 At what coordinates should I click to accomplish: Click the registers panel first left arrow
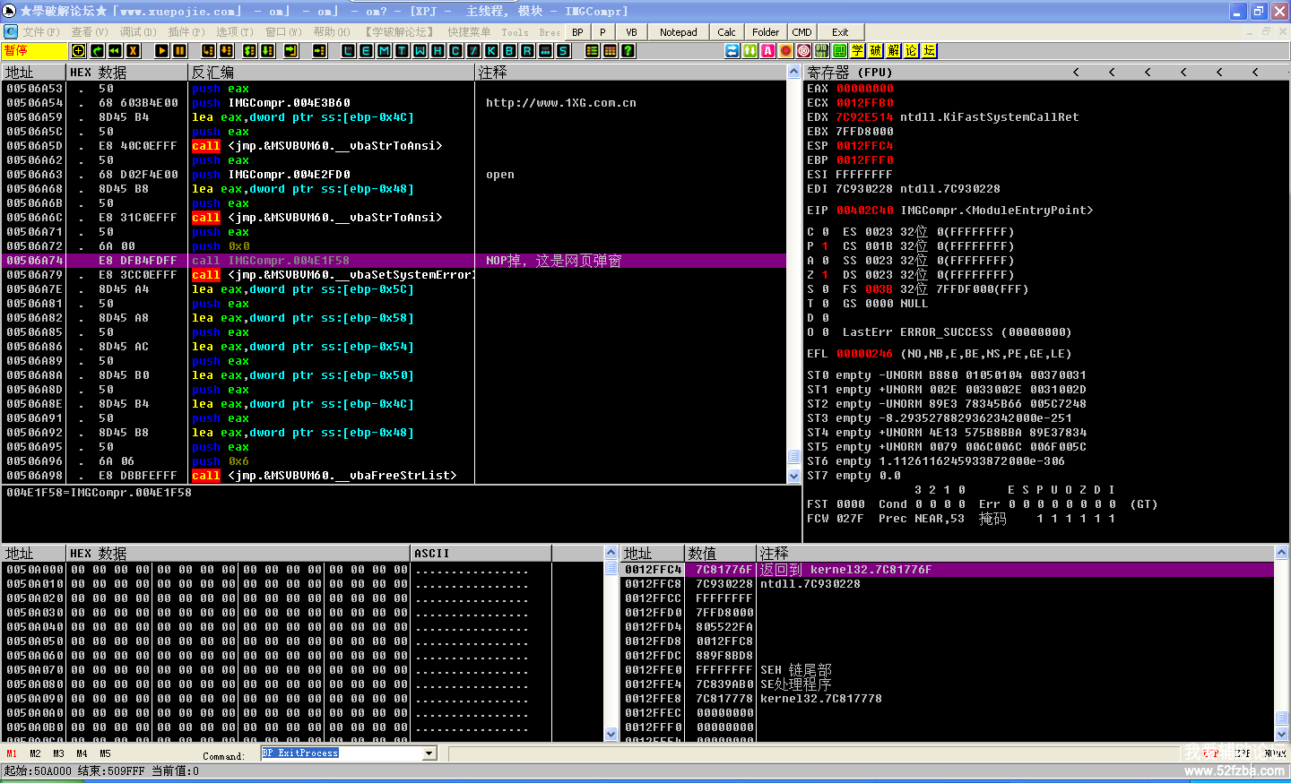(x=1076, y=72)
